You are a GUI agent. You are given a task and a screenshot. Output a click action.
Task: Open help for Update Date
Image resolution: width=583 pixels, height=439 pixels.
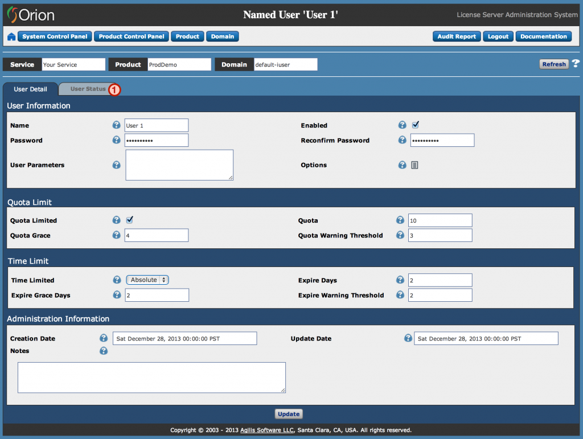click(408, 338)
